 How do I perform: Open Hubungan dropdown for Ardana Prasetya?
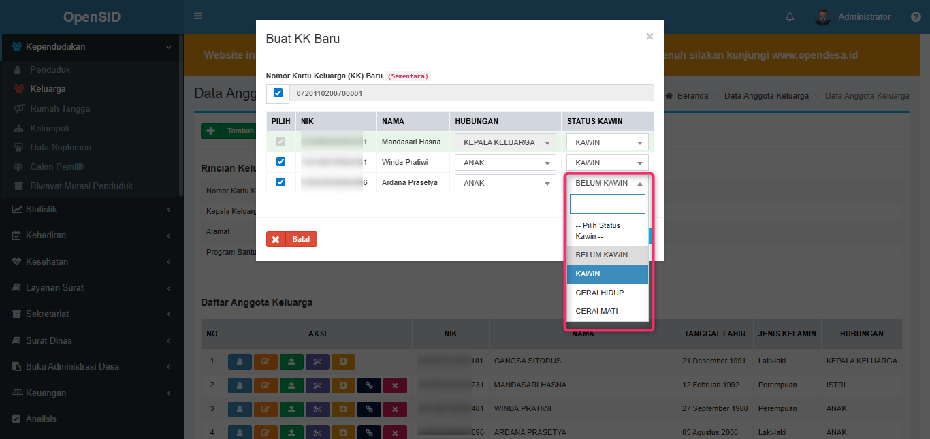coord(505,183)
